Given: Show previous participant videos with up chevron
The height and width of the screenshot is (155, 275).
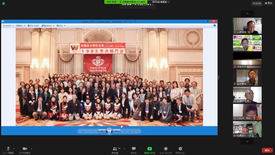Looking at the screenshot, I should [247, 14].
